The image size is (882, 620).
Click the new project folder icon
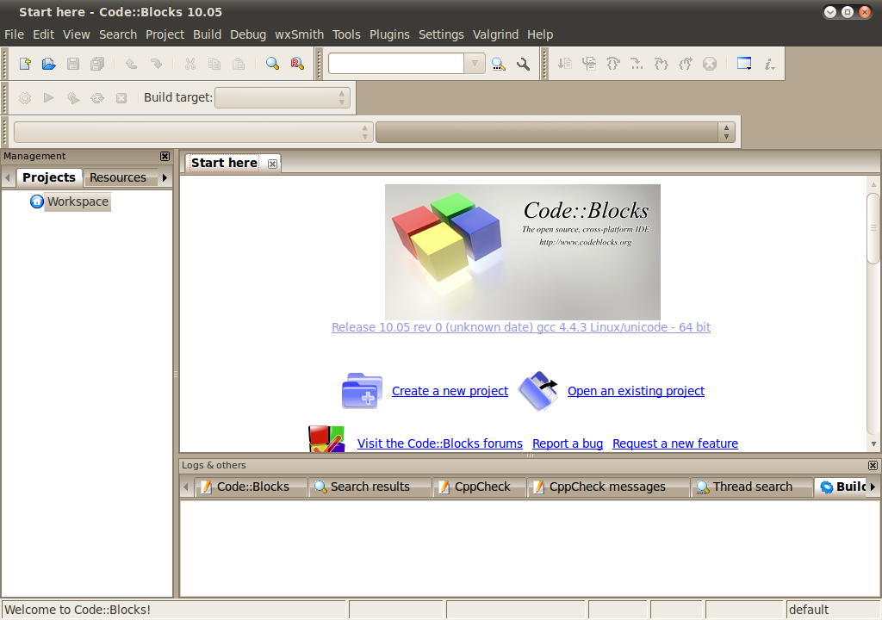coord(363,390)
